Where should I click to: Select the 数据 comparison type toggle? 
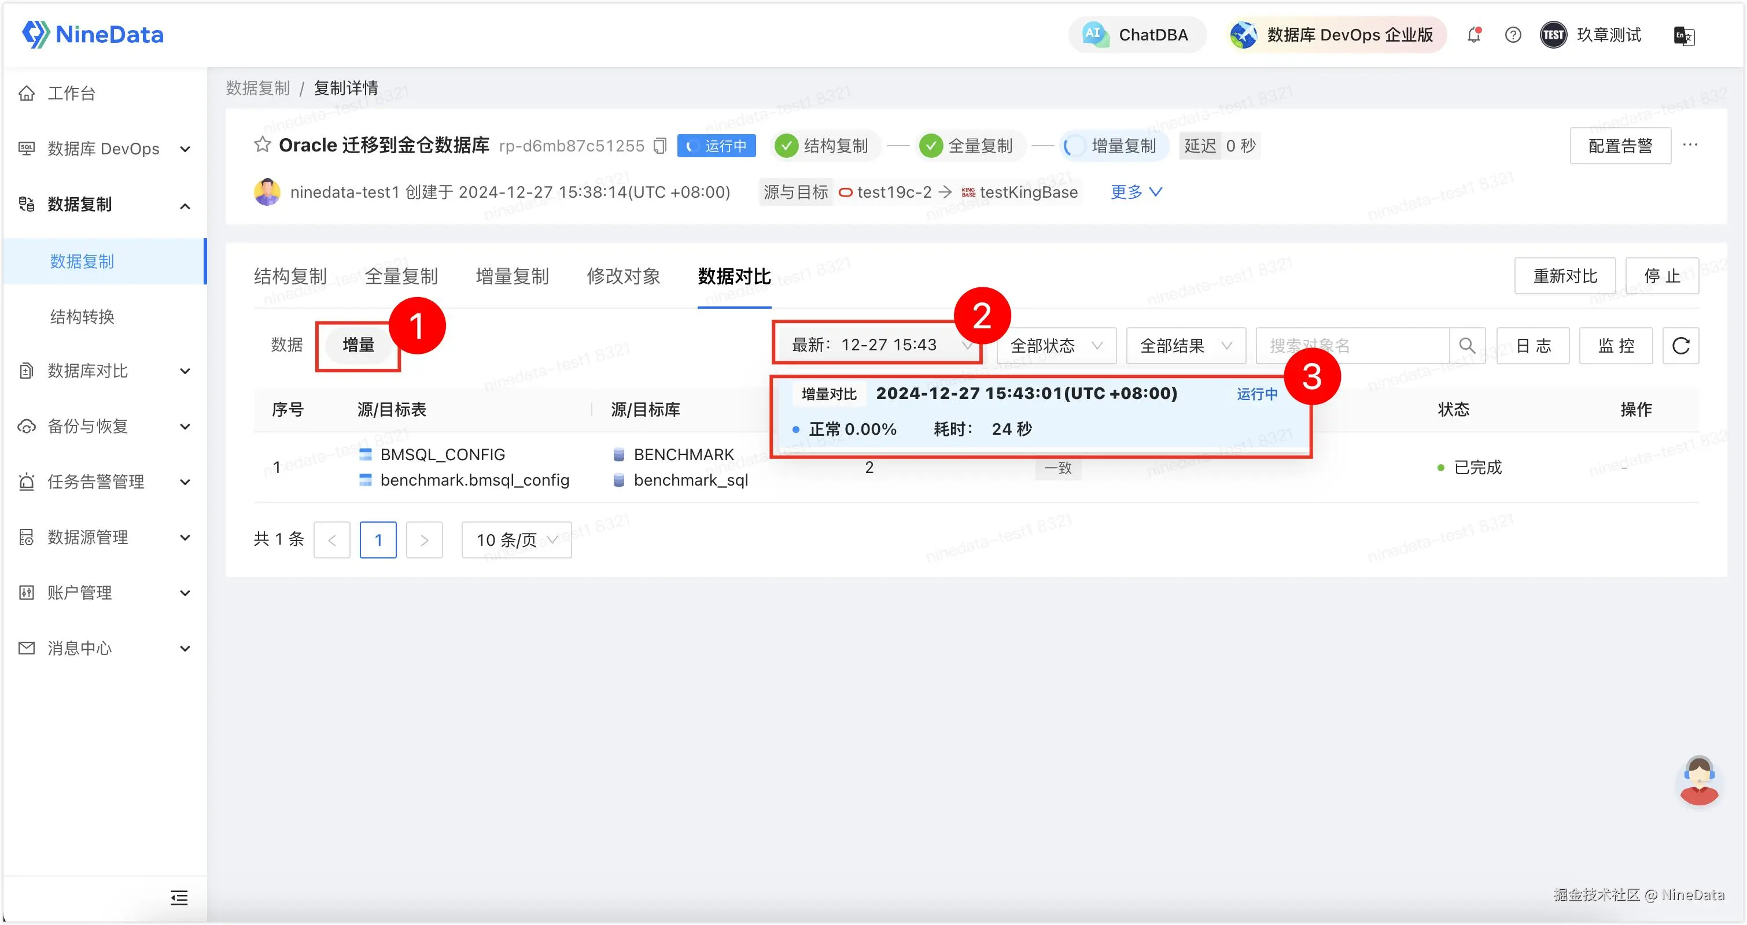(x=287, y=345)
